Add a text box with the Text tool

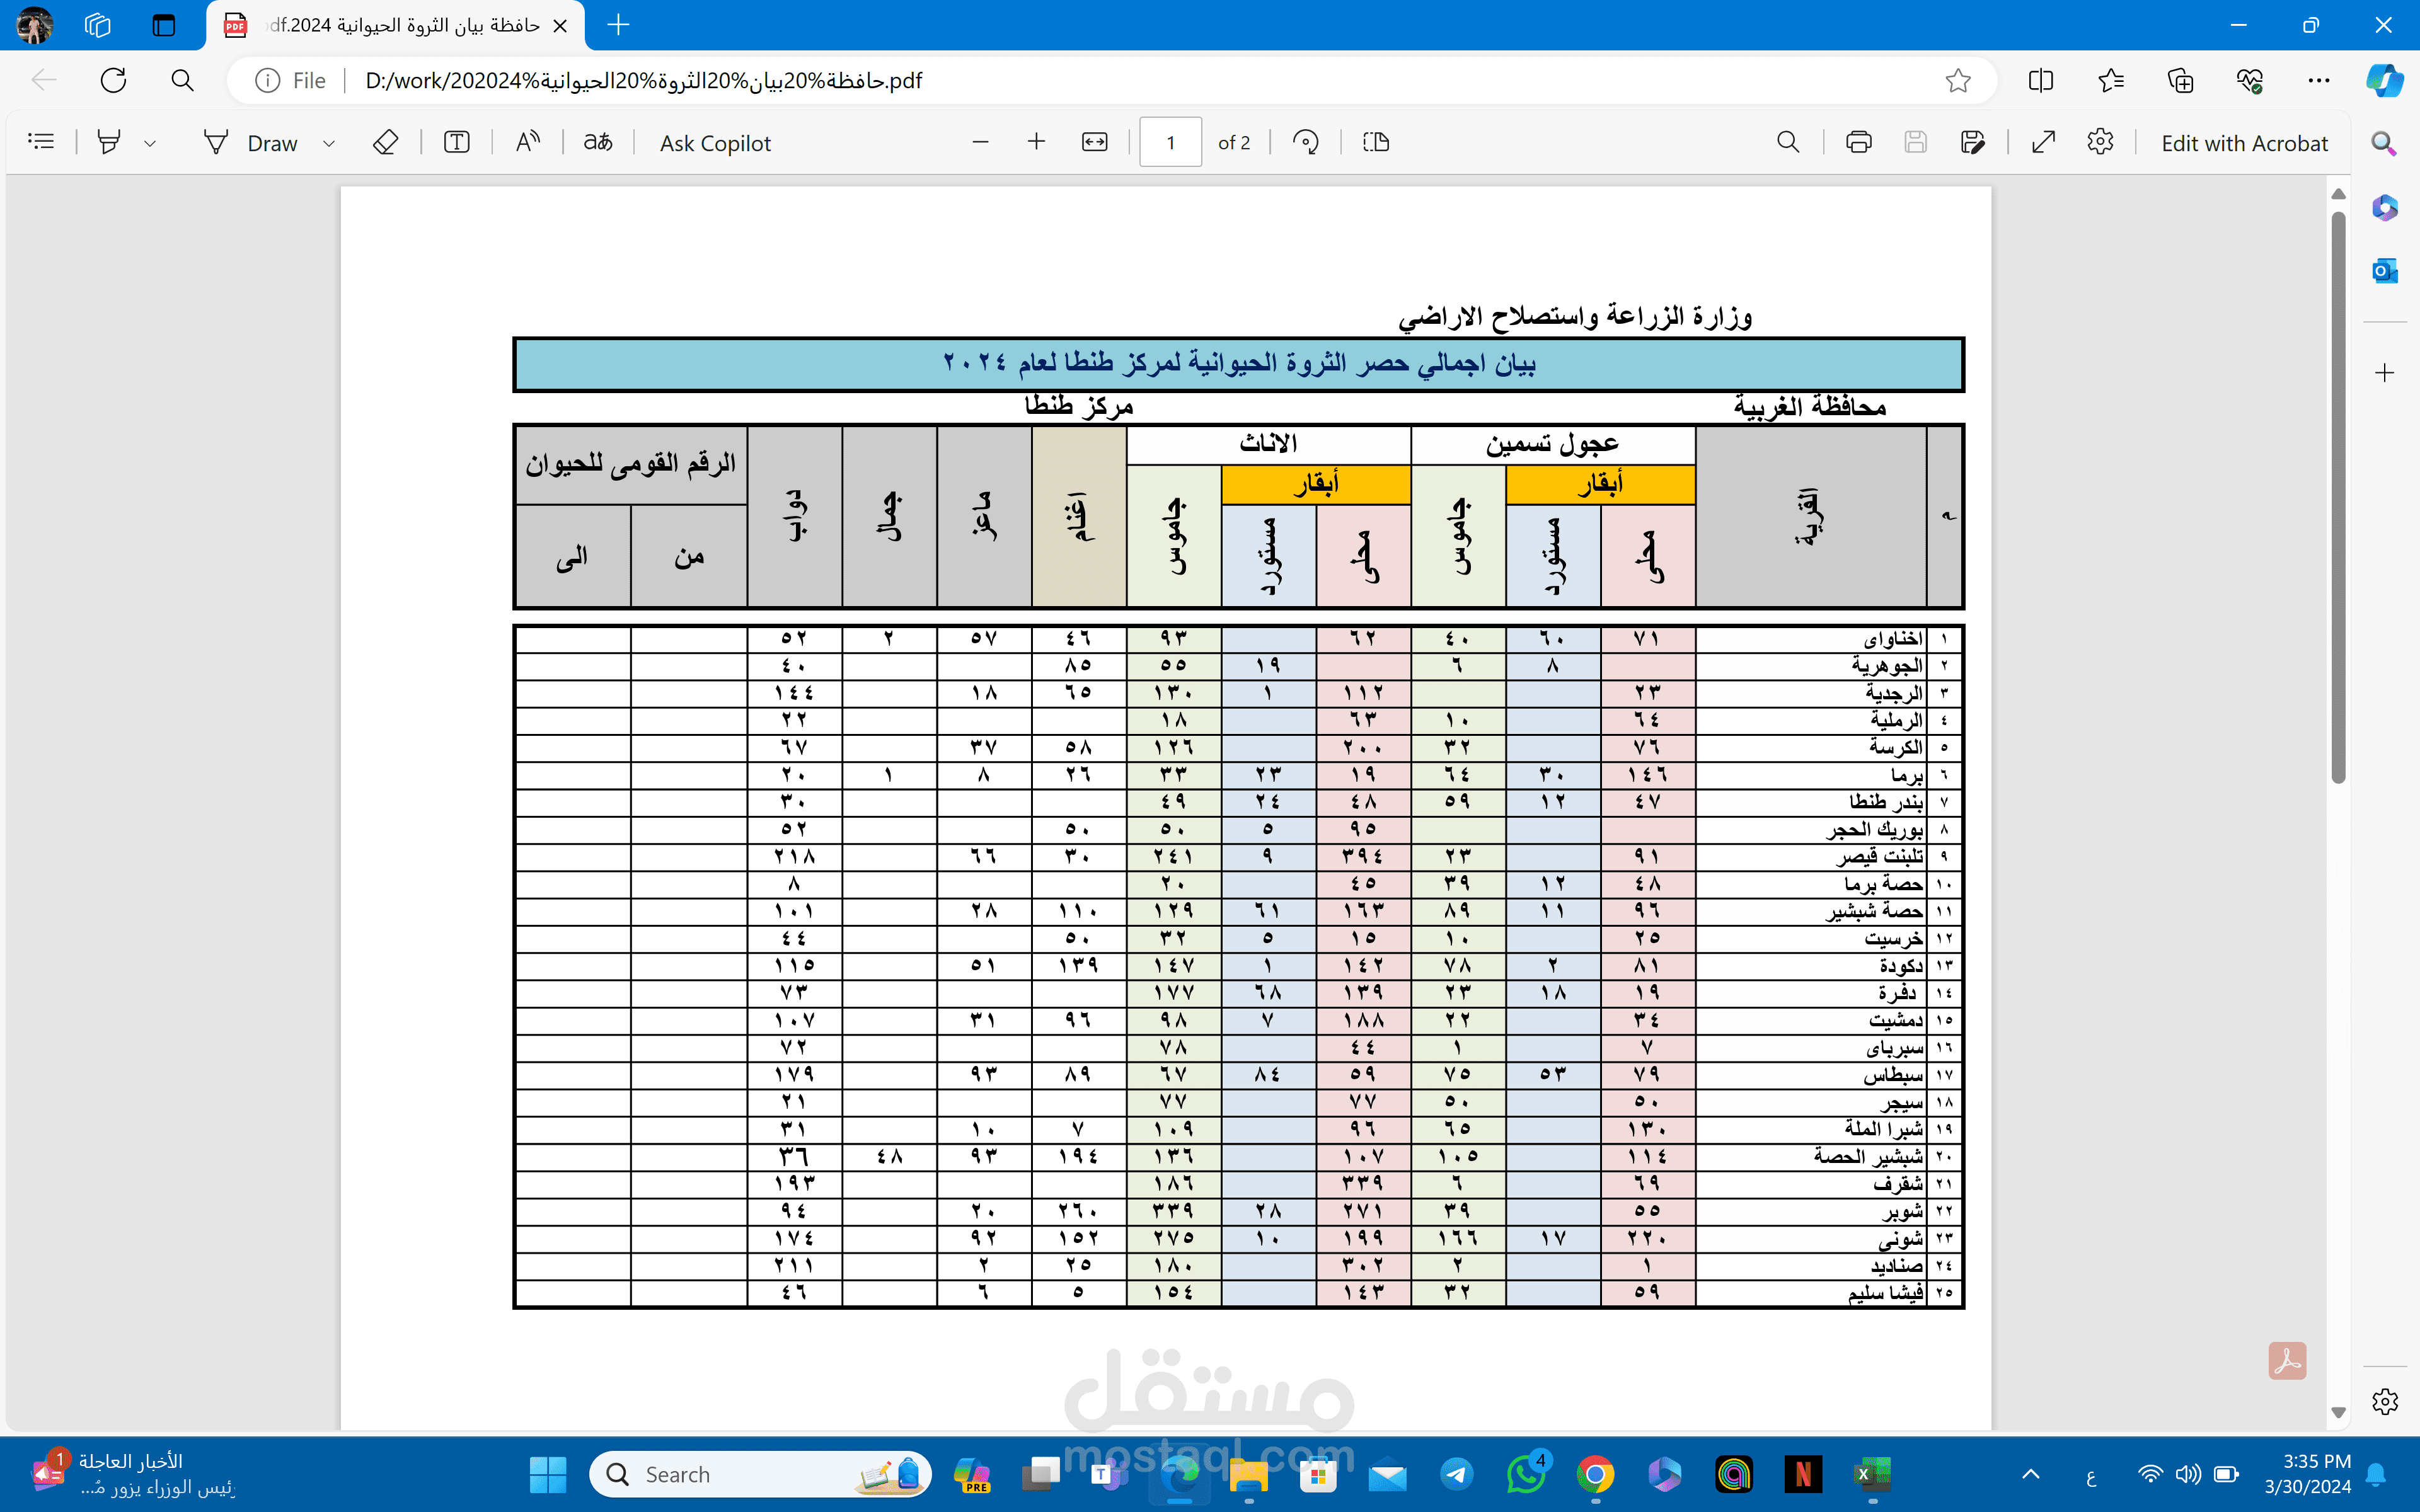457,142
